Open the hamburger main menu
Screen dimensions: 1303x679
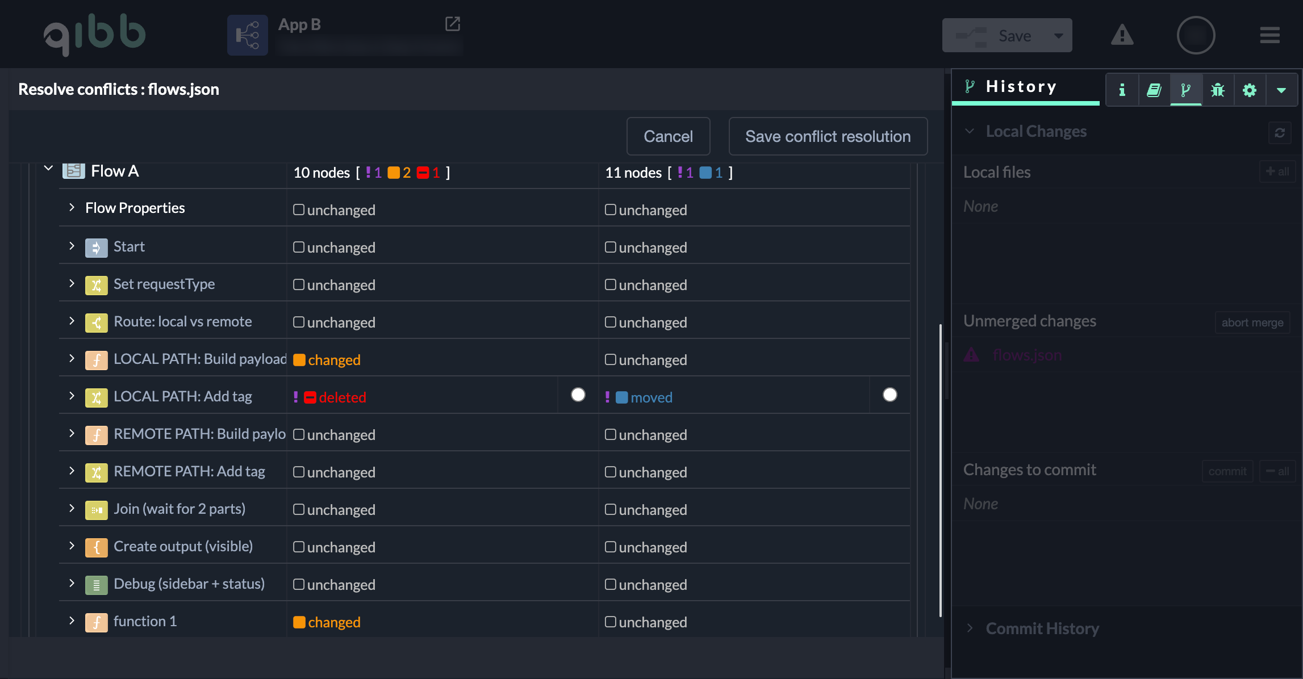(1269, 35)
